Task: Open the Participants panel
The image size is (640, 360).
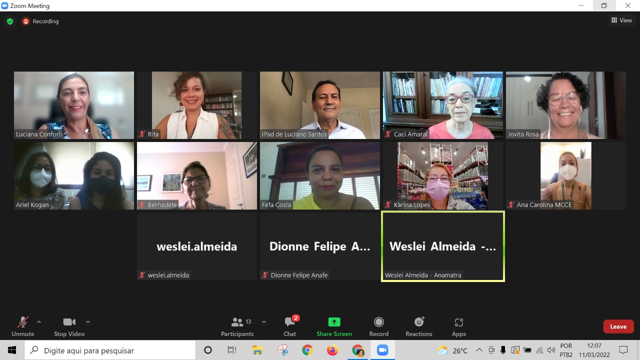Action: [237, 326]
